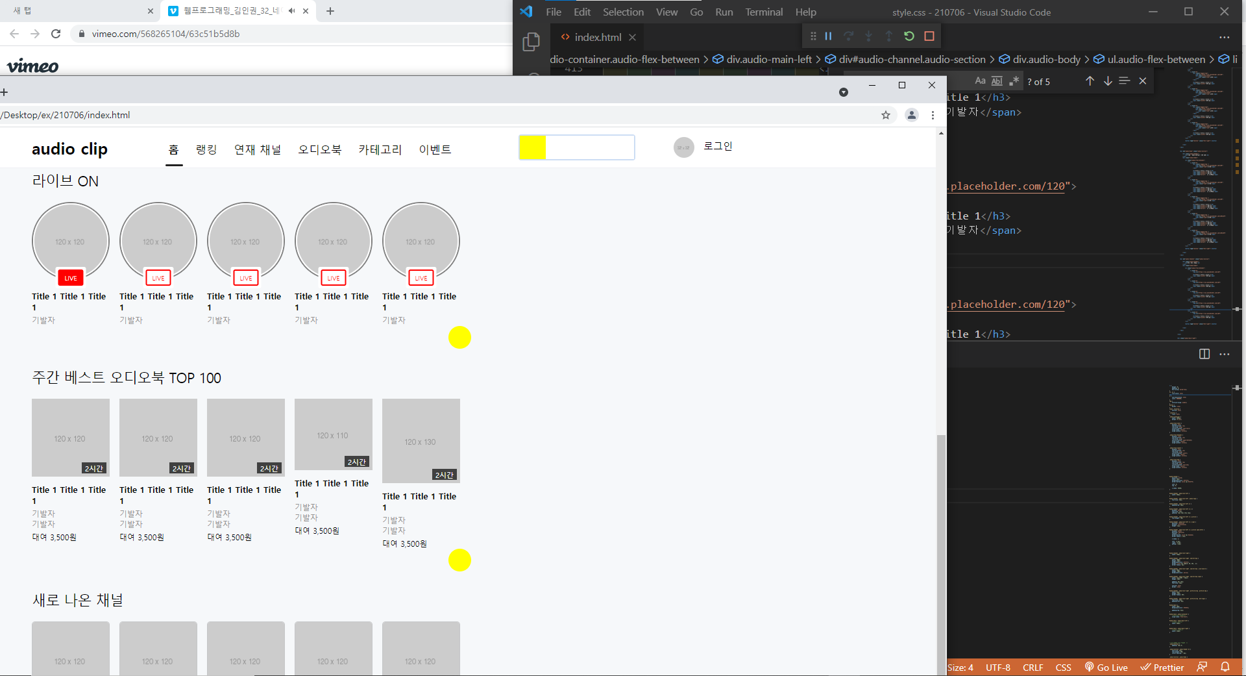Viewport: 1246px width, 676px height.
Task: Open the Run menu in VS Code
Action: pos(724,12)
